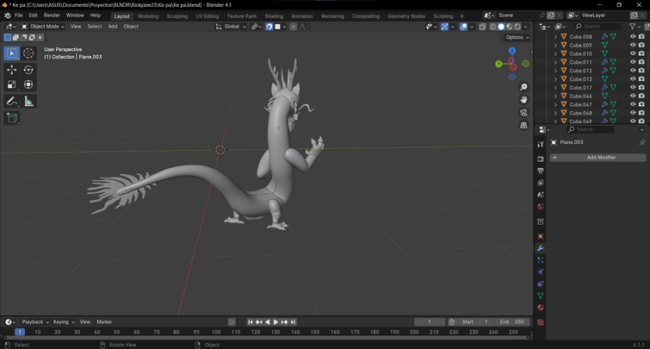Jump to the last frame
Image resolution: width=650 pixels, height=349 pixels.
[x=293, y=322]
